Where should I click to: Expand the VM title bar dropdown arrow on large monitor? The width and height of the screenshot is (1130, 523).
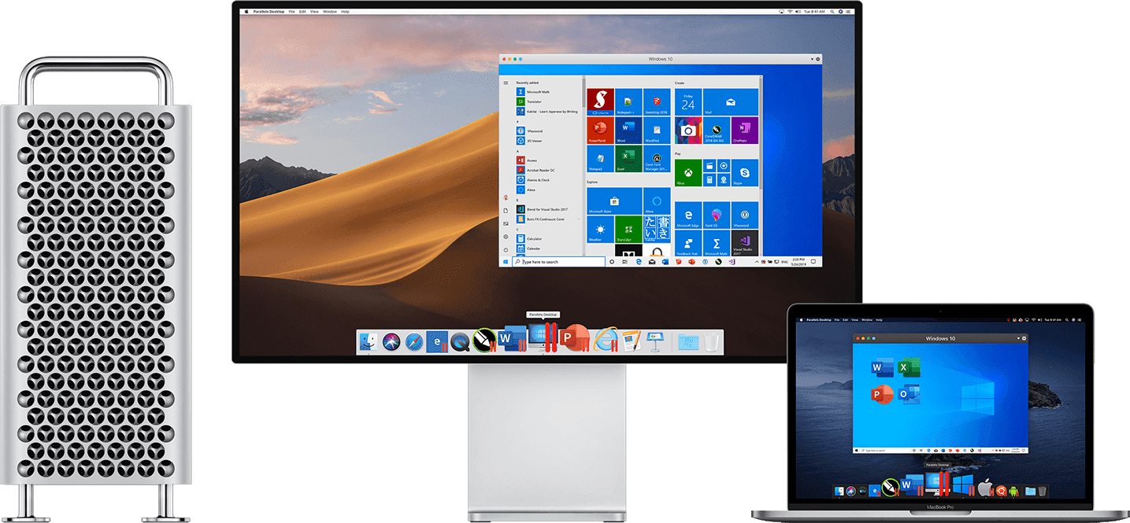[x=811, y=59]
